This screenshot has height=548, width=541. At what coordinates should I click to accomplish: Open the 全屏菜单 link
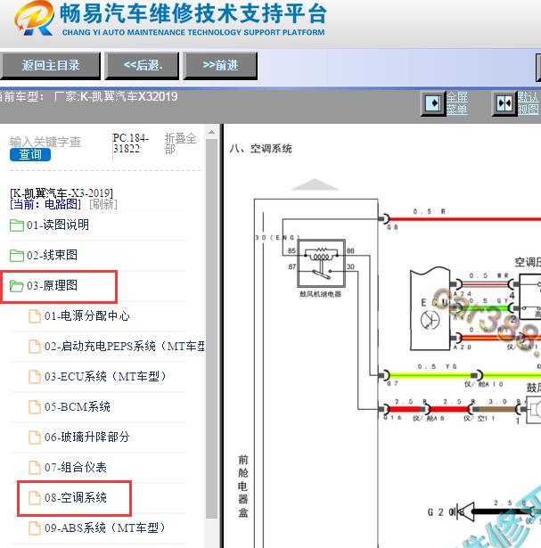tap(456, 103)
